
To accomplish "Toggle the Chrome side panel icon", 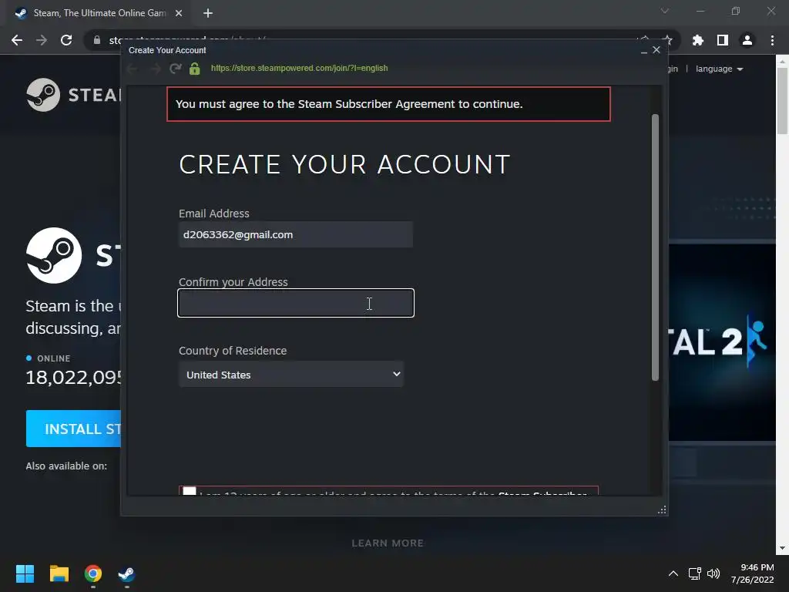I will (x=723, y=40).
